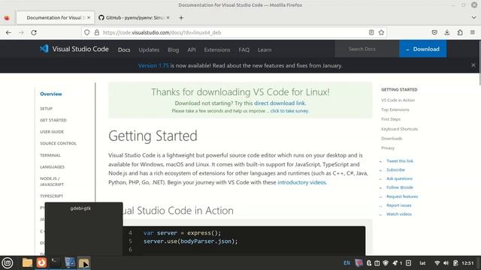Click the Report issues link
Image resolution: width=481 pixels, height=270 pixels.
[x=399, y=205]
